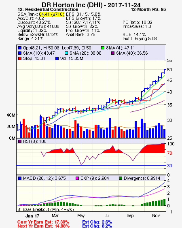
Task: Click the 'Price/Sales: 1.3' text
Action: click(x=137, y=26)
